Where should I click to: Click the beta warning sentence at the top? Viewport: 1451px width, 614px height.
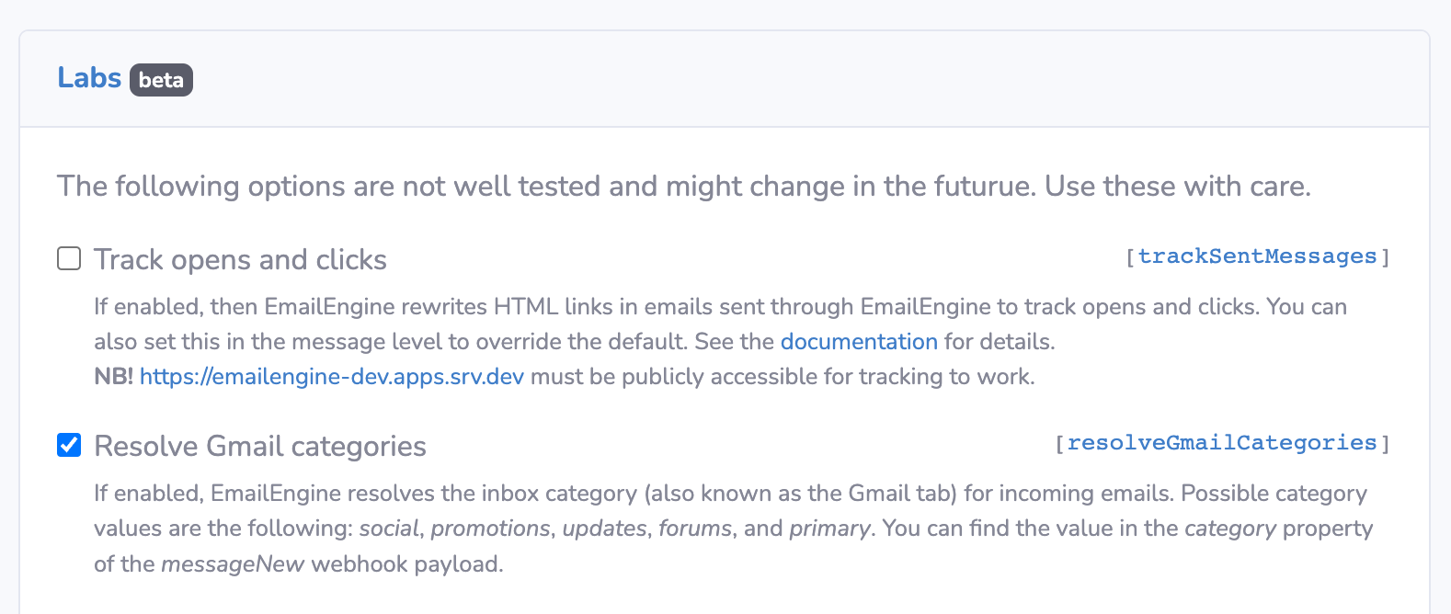point(684,186)
